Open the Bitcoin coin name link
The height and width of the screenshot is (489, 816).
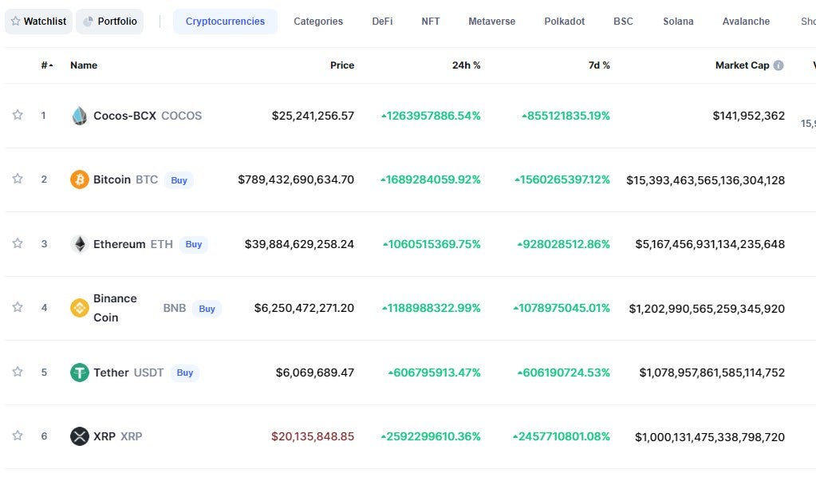pos(112,179)
